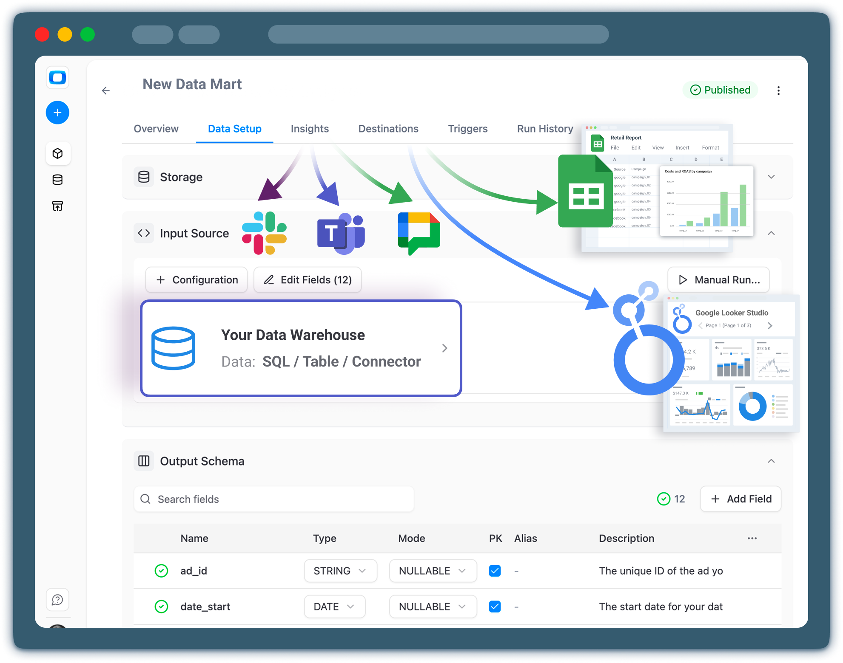Open Edit Fields (12) dialog
This screenshot has height=663, width=843.
(x=308, y=280)
